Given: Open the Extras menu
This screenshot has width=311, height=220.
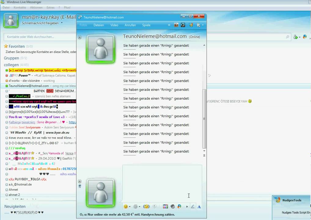Looking at the screenshot, I should pyautogui.click(x=51, y=7).
